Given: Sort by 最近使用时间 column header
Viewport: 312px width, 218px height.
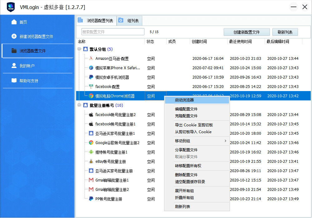Looking at the screenshot, I should click(x=246, y=41).
